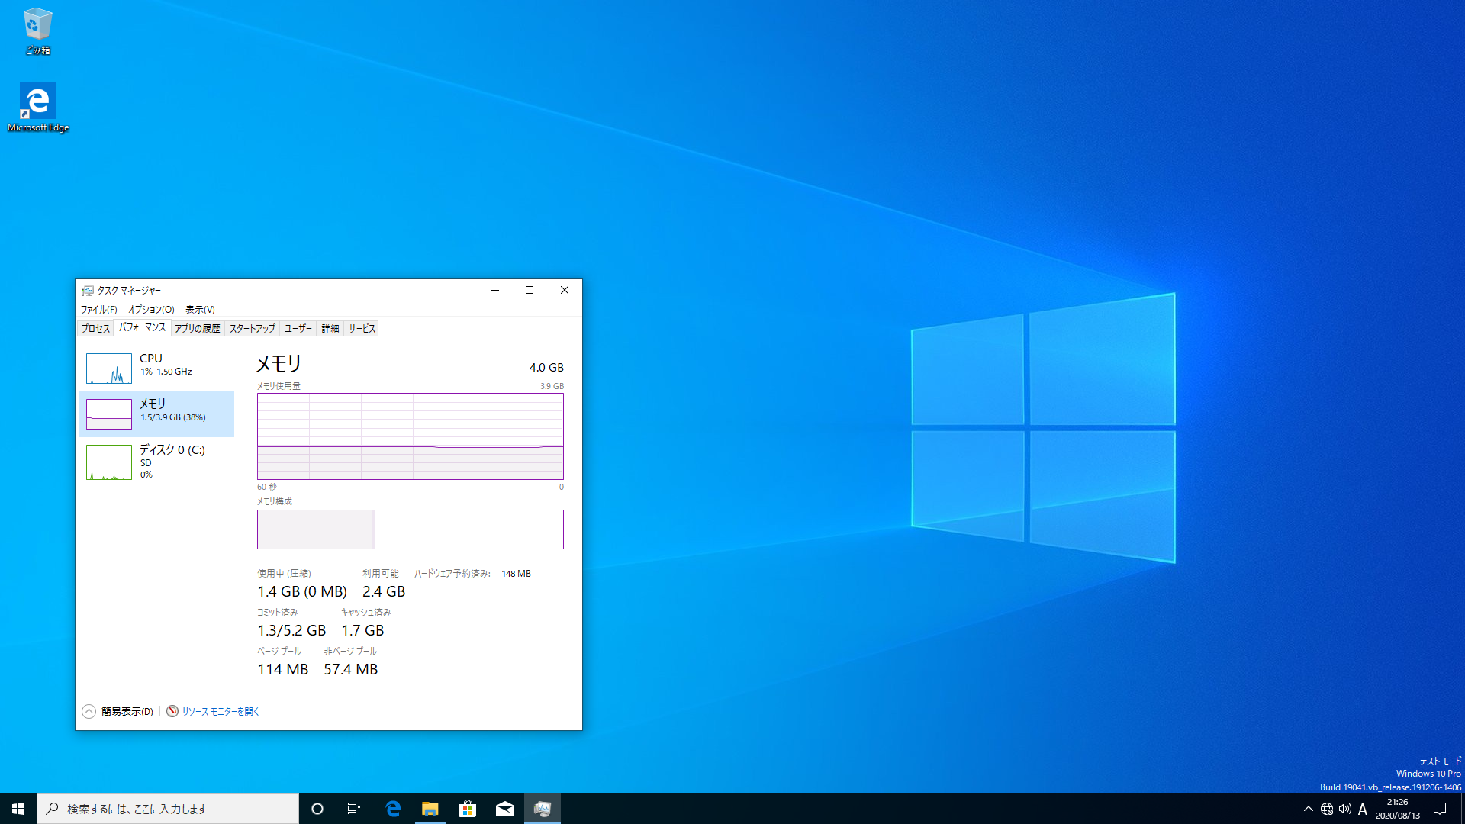This screenshot has height=824, width=1465.
Task: Open the ごみ箱 desktop icon
Action: tap(37, 31)
